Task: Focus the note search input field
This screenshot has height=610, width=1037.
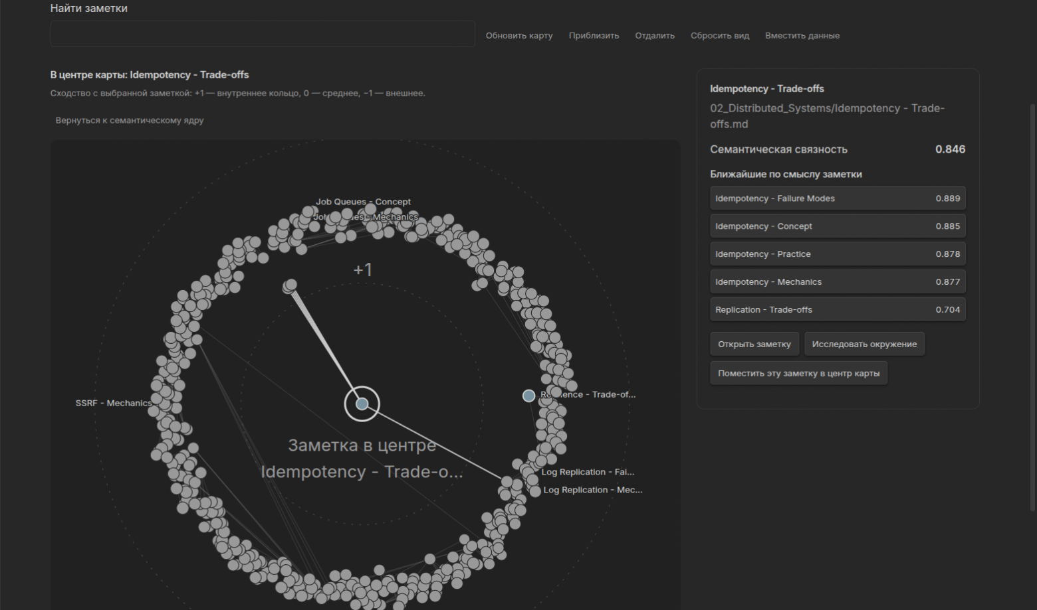Action: pos(263,35)
